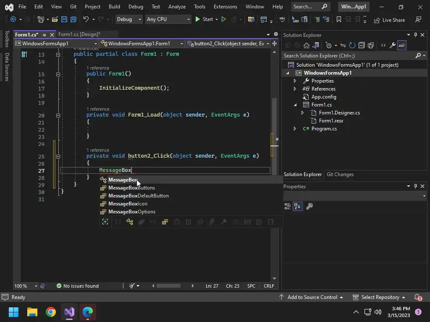Click View Code icon in Solution Explorer
This screenshot has height=322, width=430.
[383, 45]
